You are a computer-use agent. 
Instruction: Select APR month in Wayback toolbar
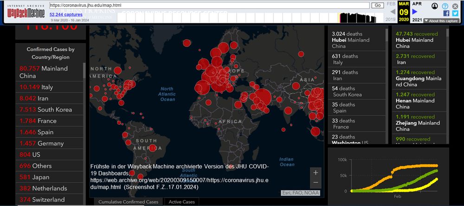tap(417, 4)
